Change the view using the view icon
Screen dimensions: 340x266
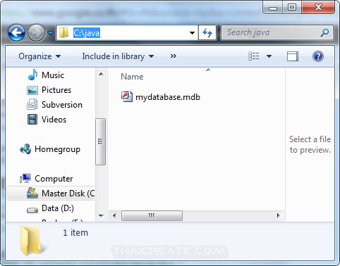(x=254, y=56)
